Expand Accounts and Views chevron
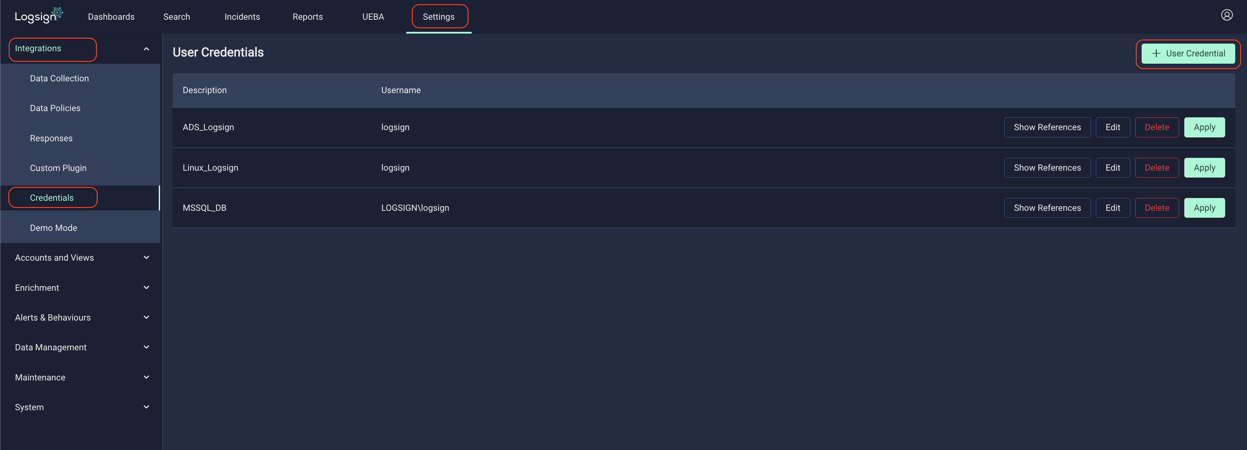Screen dimensions: 1247x450 pos(146,258)
